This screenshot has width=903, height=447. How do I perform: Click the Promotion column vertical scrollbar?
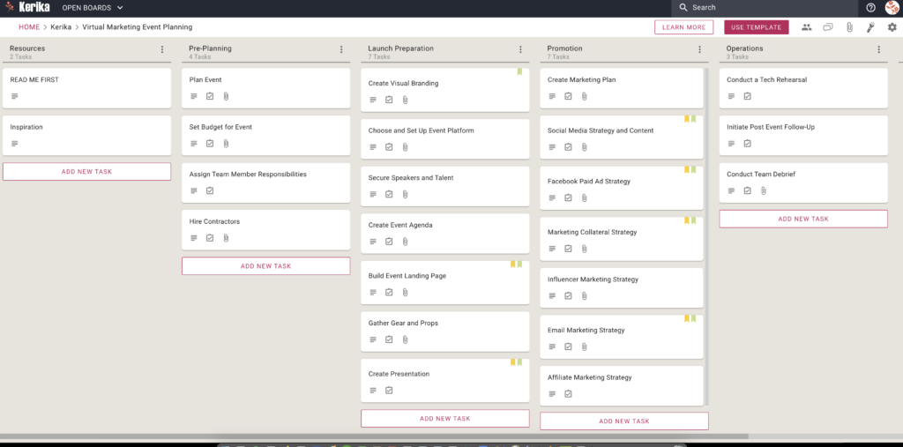[x=706, y=237]
